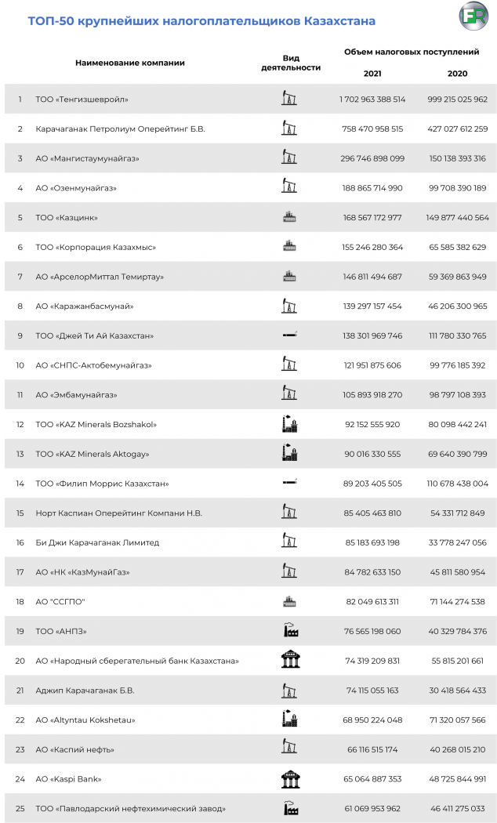
Task: Click the factory icon in the ТОО «Казцинк» row
Action: pyautogui.click(x=289, y=217)
